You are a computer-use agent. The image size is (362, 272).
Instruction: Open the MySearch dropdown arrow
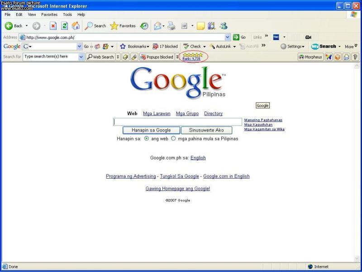point(339,47)
